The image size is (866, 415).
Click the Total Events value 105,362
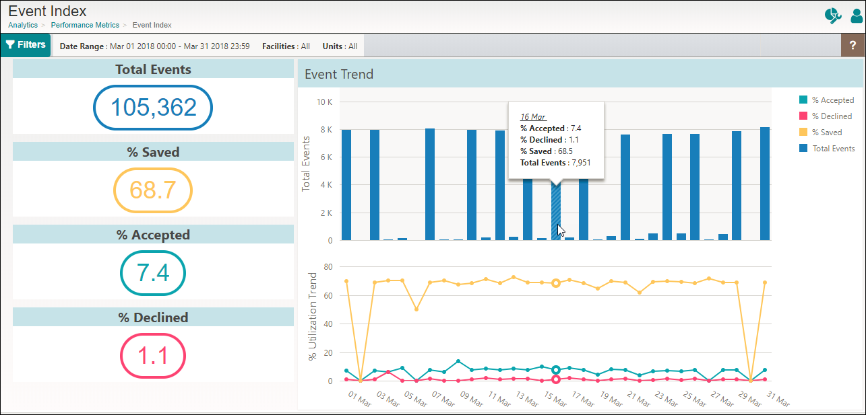153,108
